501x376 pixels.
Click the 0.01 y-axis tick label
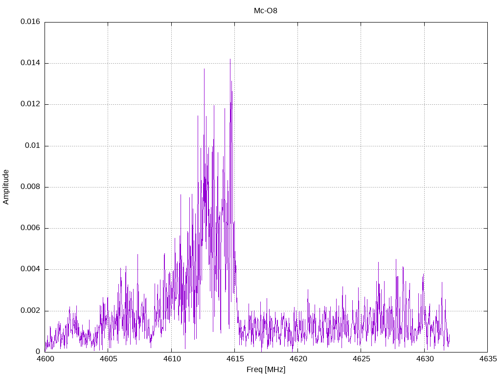(33, 146)
